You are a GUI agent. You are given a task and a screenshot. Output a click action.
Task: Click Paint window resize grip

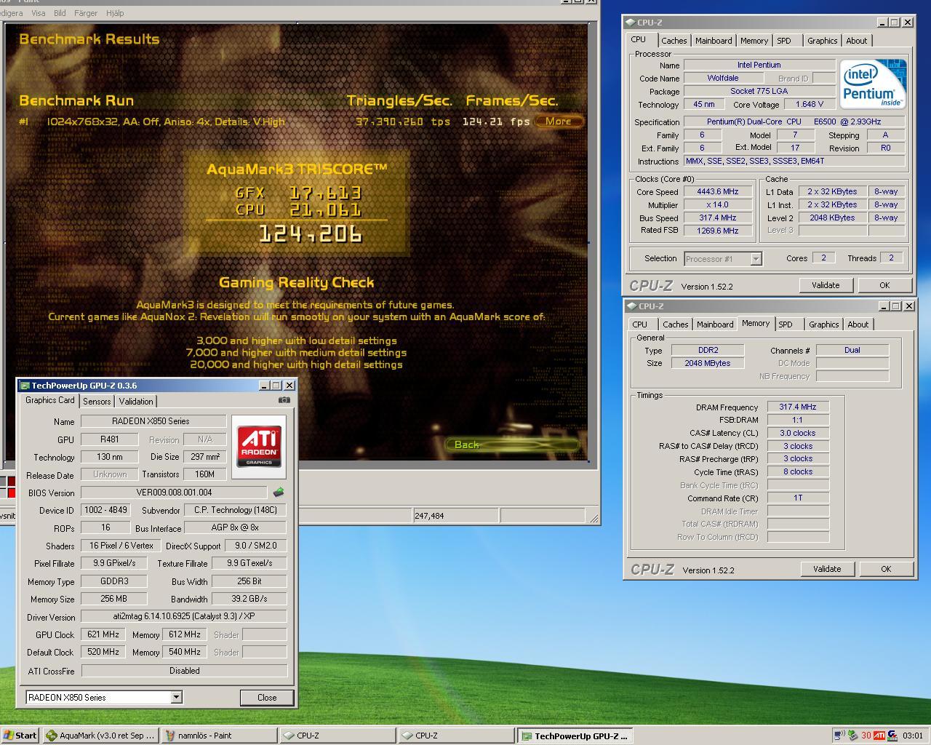(594, 517)
